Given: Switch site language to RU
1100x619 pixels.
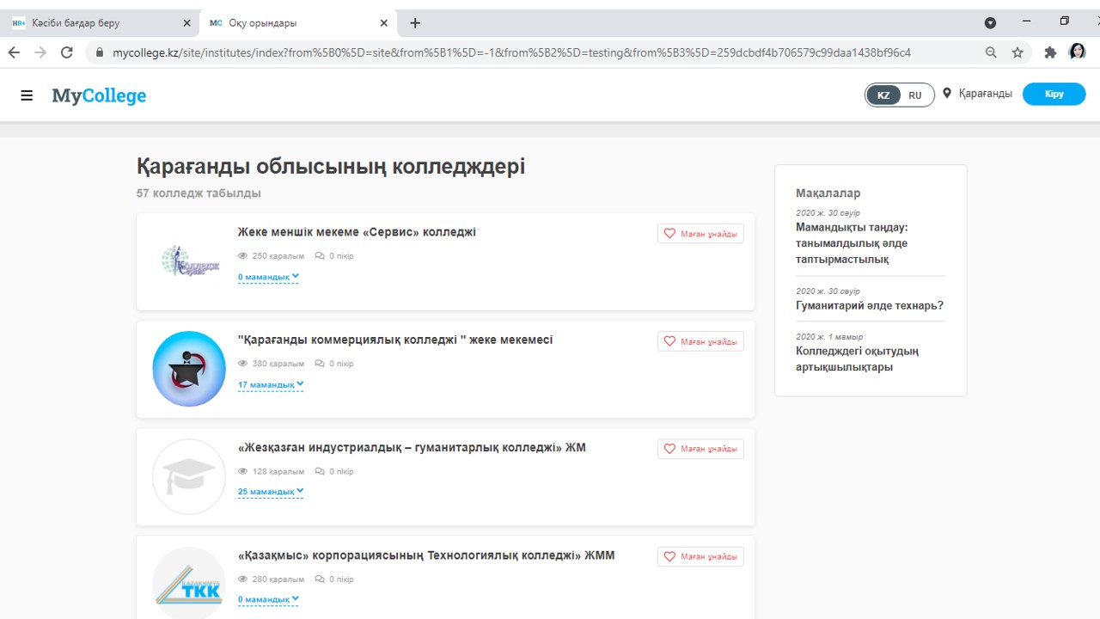Looking at the screenshot, I should [x=915, y=95].
